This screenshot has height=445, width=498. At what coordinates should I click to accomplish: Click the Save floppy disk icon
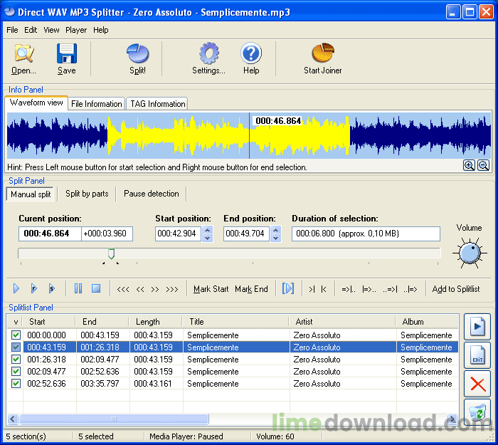click(66, 58)
